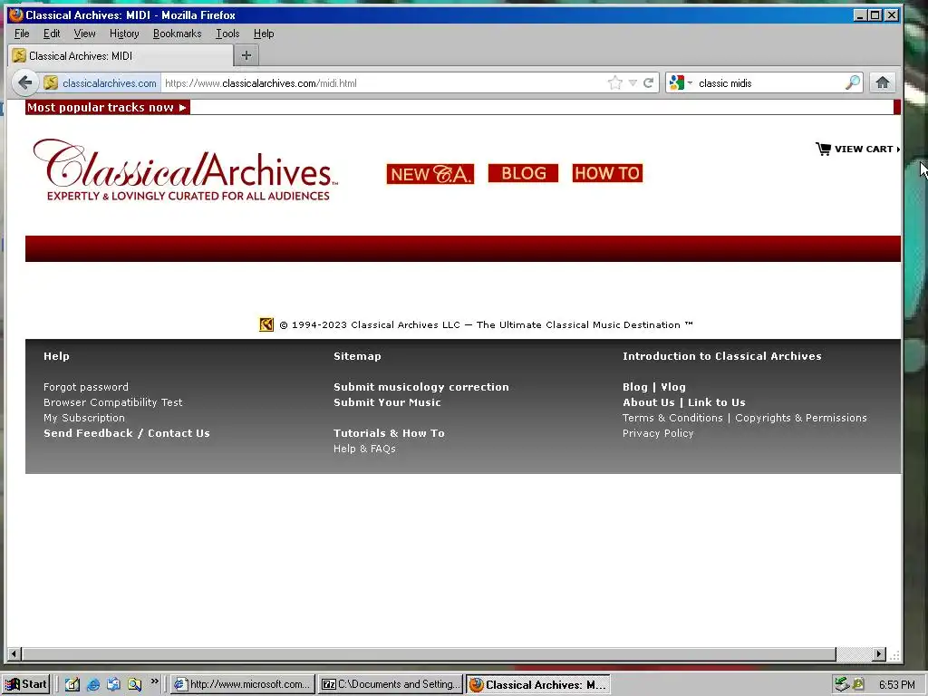The image size is (928, 696).
Task: Click the footer Help heading
Action: pyautogui.click(x=56, y=356)
